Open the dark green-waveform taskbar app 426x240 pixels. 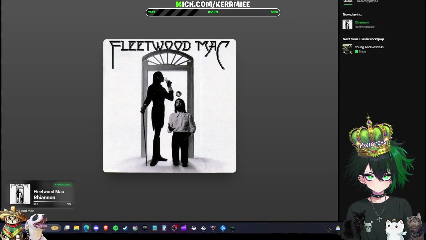tap(233, 228)
